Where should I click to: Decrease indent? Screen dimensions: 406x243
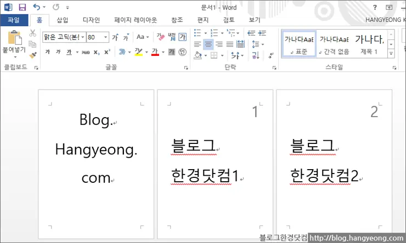point(251,33)
